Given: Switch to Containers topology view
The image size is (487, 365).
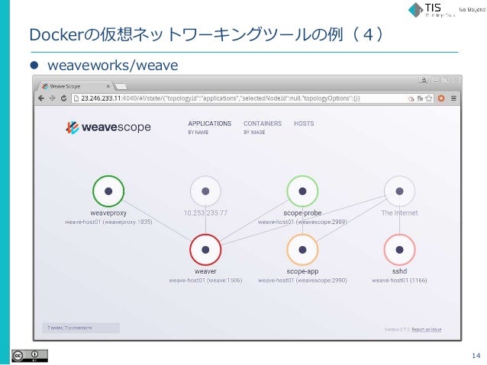Looking at the screenshot, I should click(x=263, y=123).
